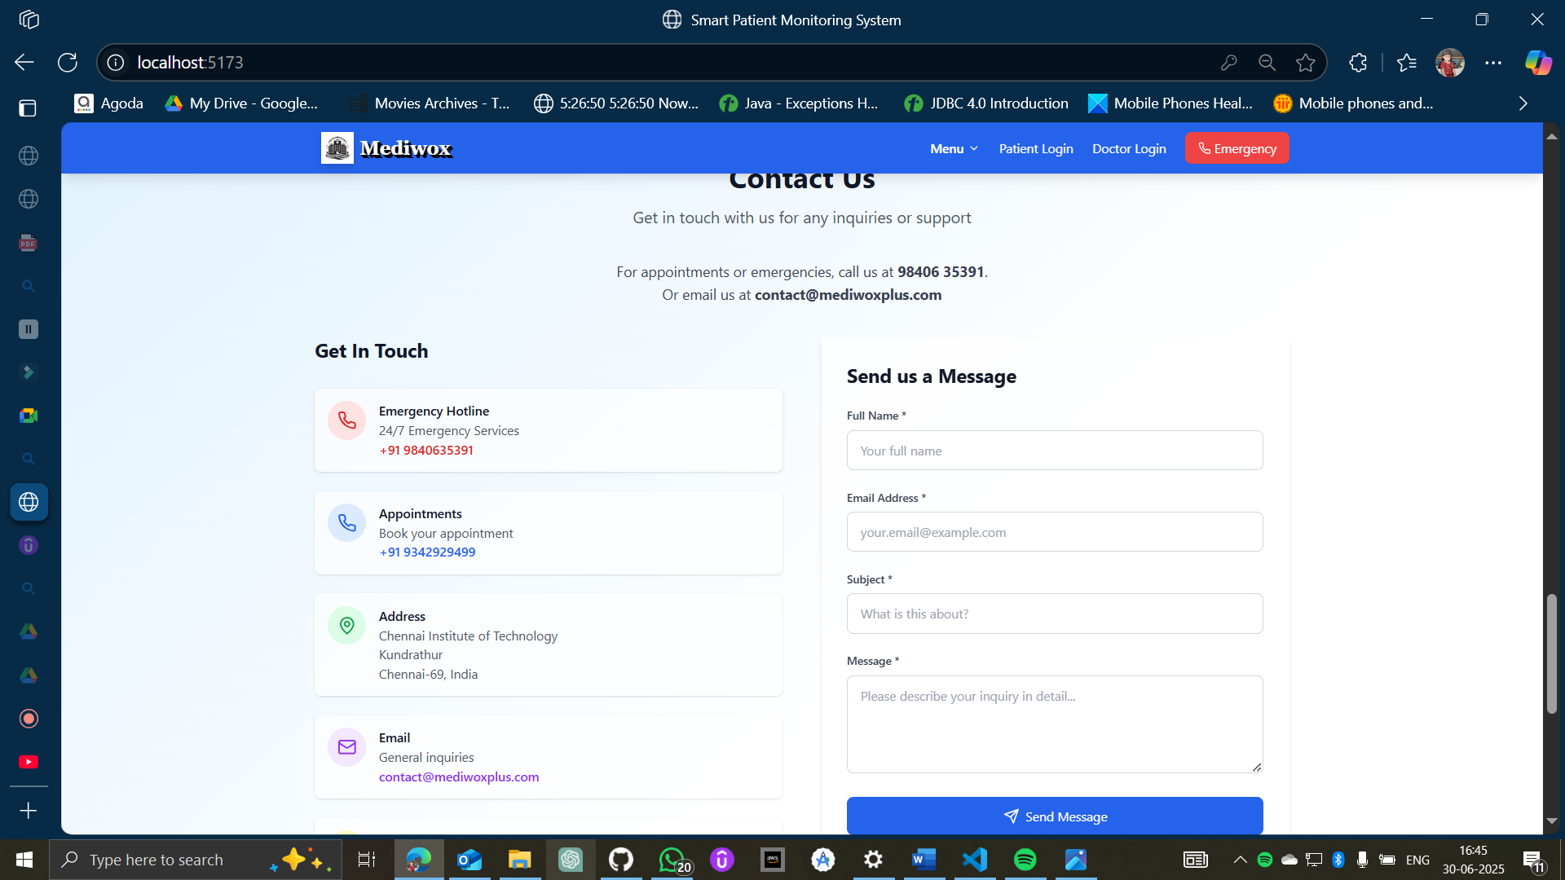
Task: Open Copilot icon in browser toolbar
Action: (1538, 63)
